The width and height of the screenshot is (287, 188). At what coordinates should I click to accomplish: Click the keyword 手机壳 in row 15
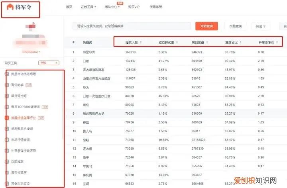(87, 175)
